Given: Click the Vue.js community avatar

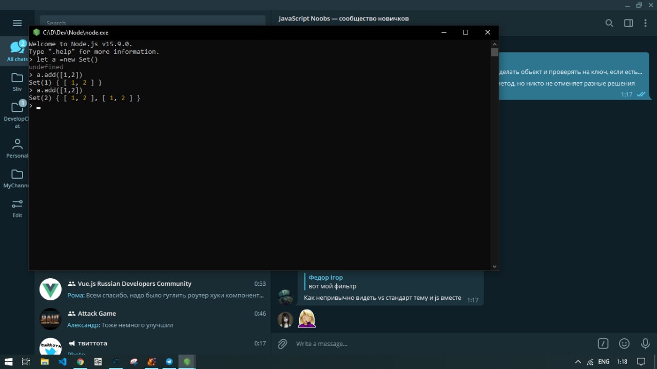Looking at the screenshot, I should pos(50,289).
